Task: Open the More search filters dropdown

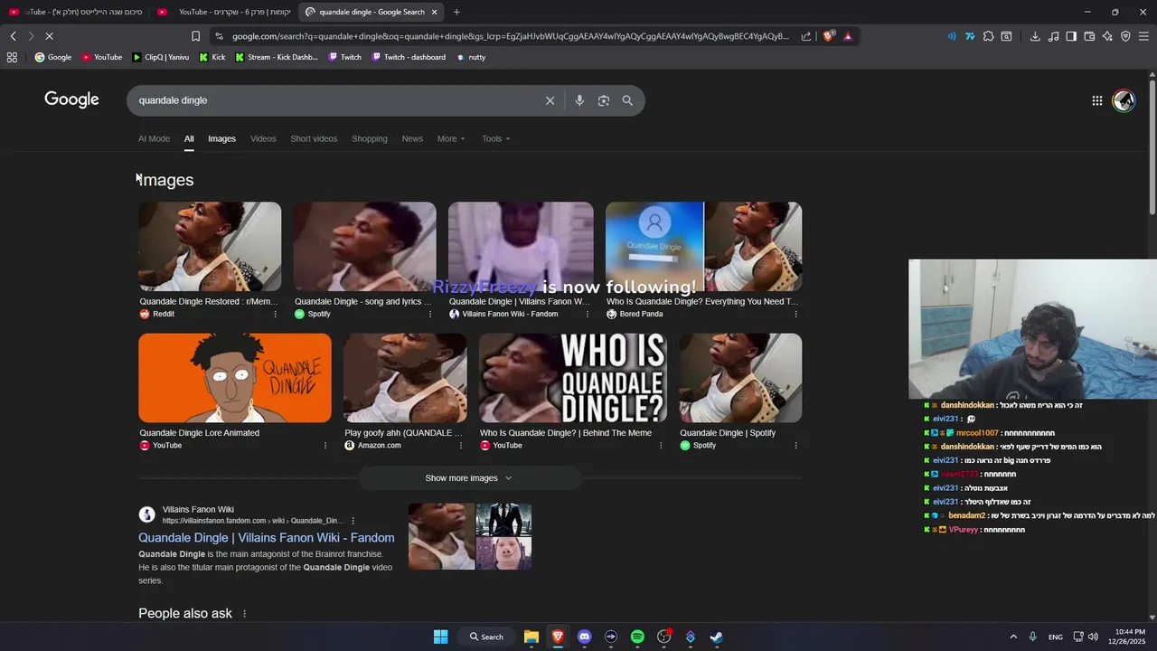Action: point(451,138)
